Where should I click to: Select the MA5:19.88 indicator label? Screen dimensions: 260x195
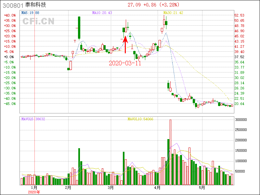click(x=30, y=13)
